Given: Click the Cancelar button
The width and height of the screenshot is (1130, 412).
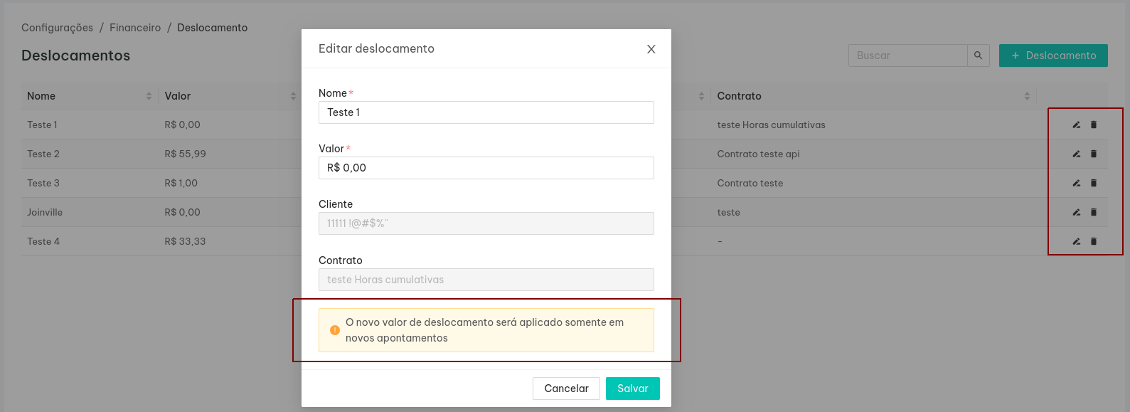Looking at the screenshot, I should click(566, 389).
